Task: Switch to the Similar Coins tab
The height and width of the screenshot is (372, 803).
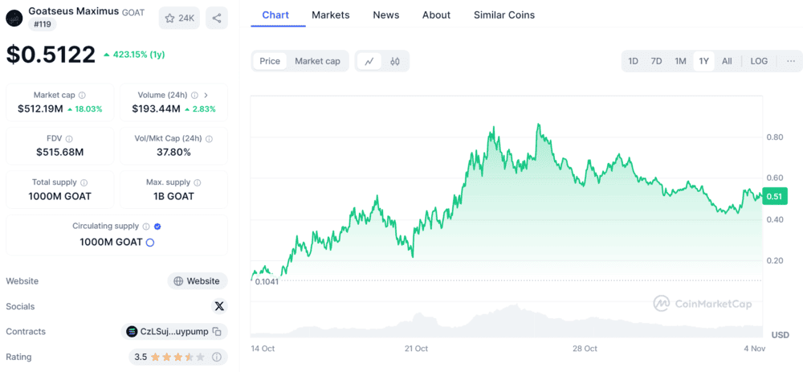Action: pos(503,14)
